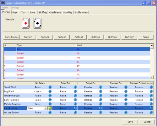Click blue icon for Late Position Called Pot

[x=75, y=108]
